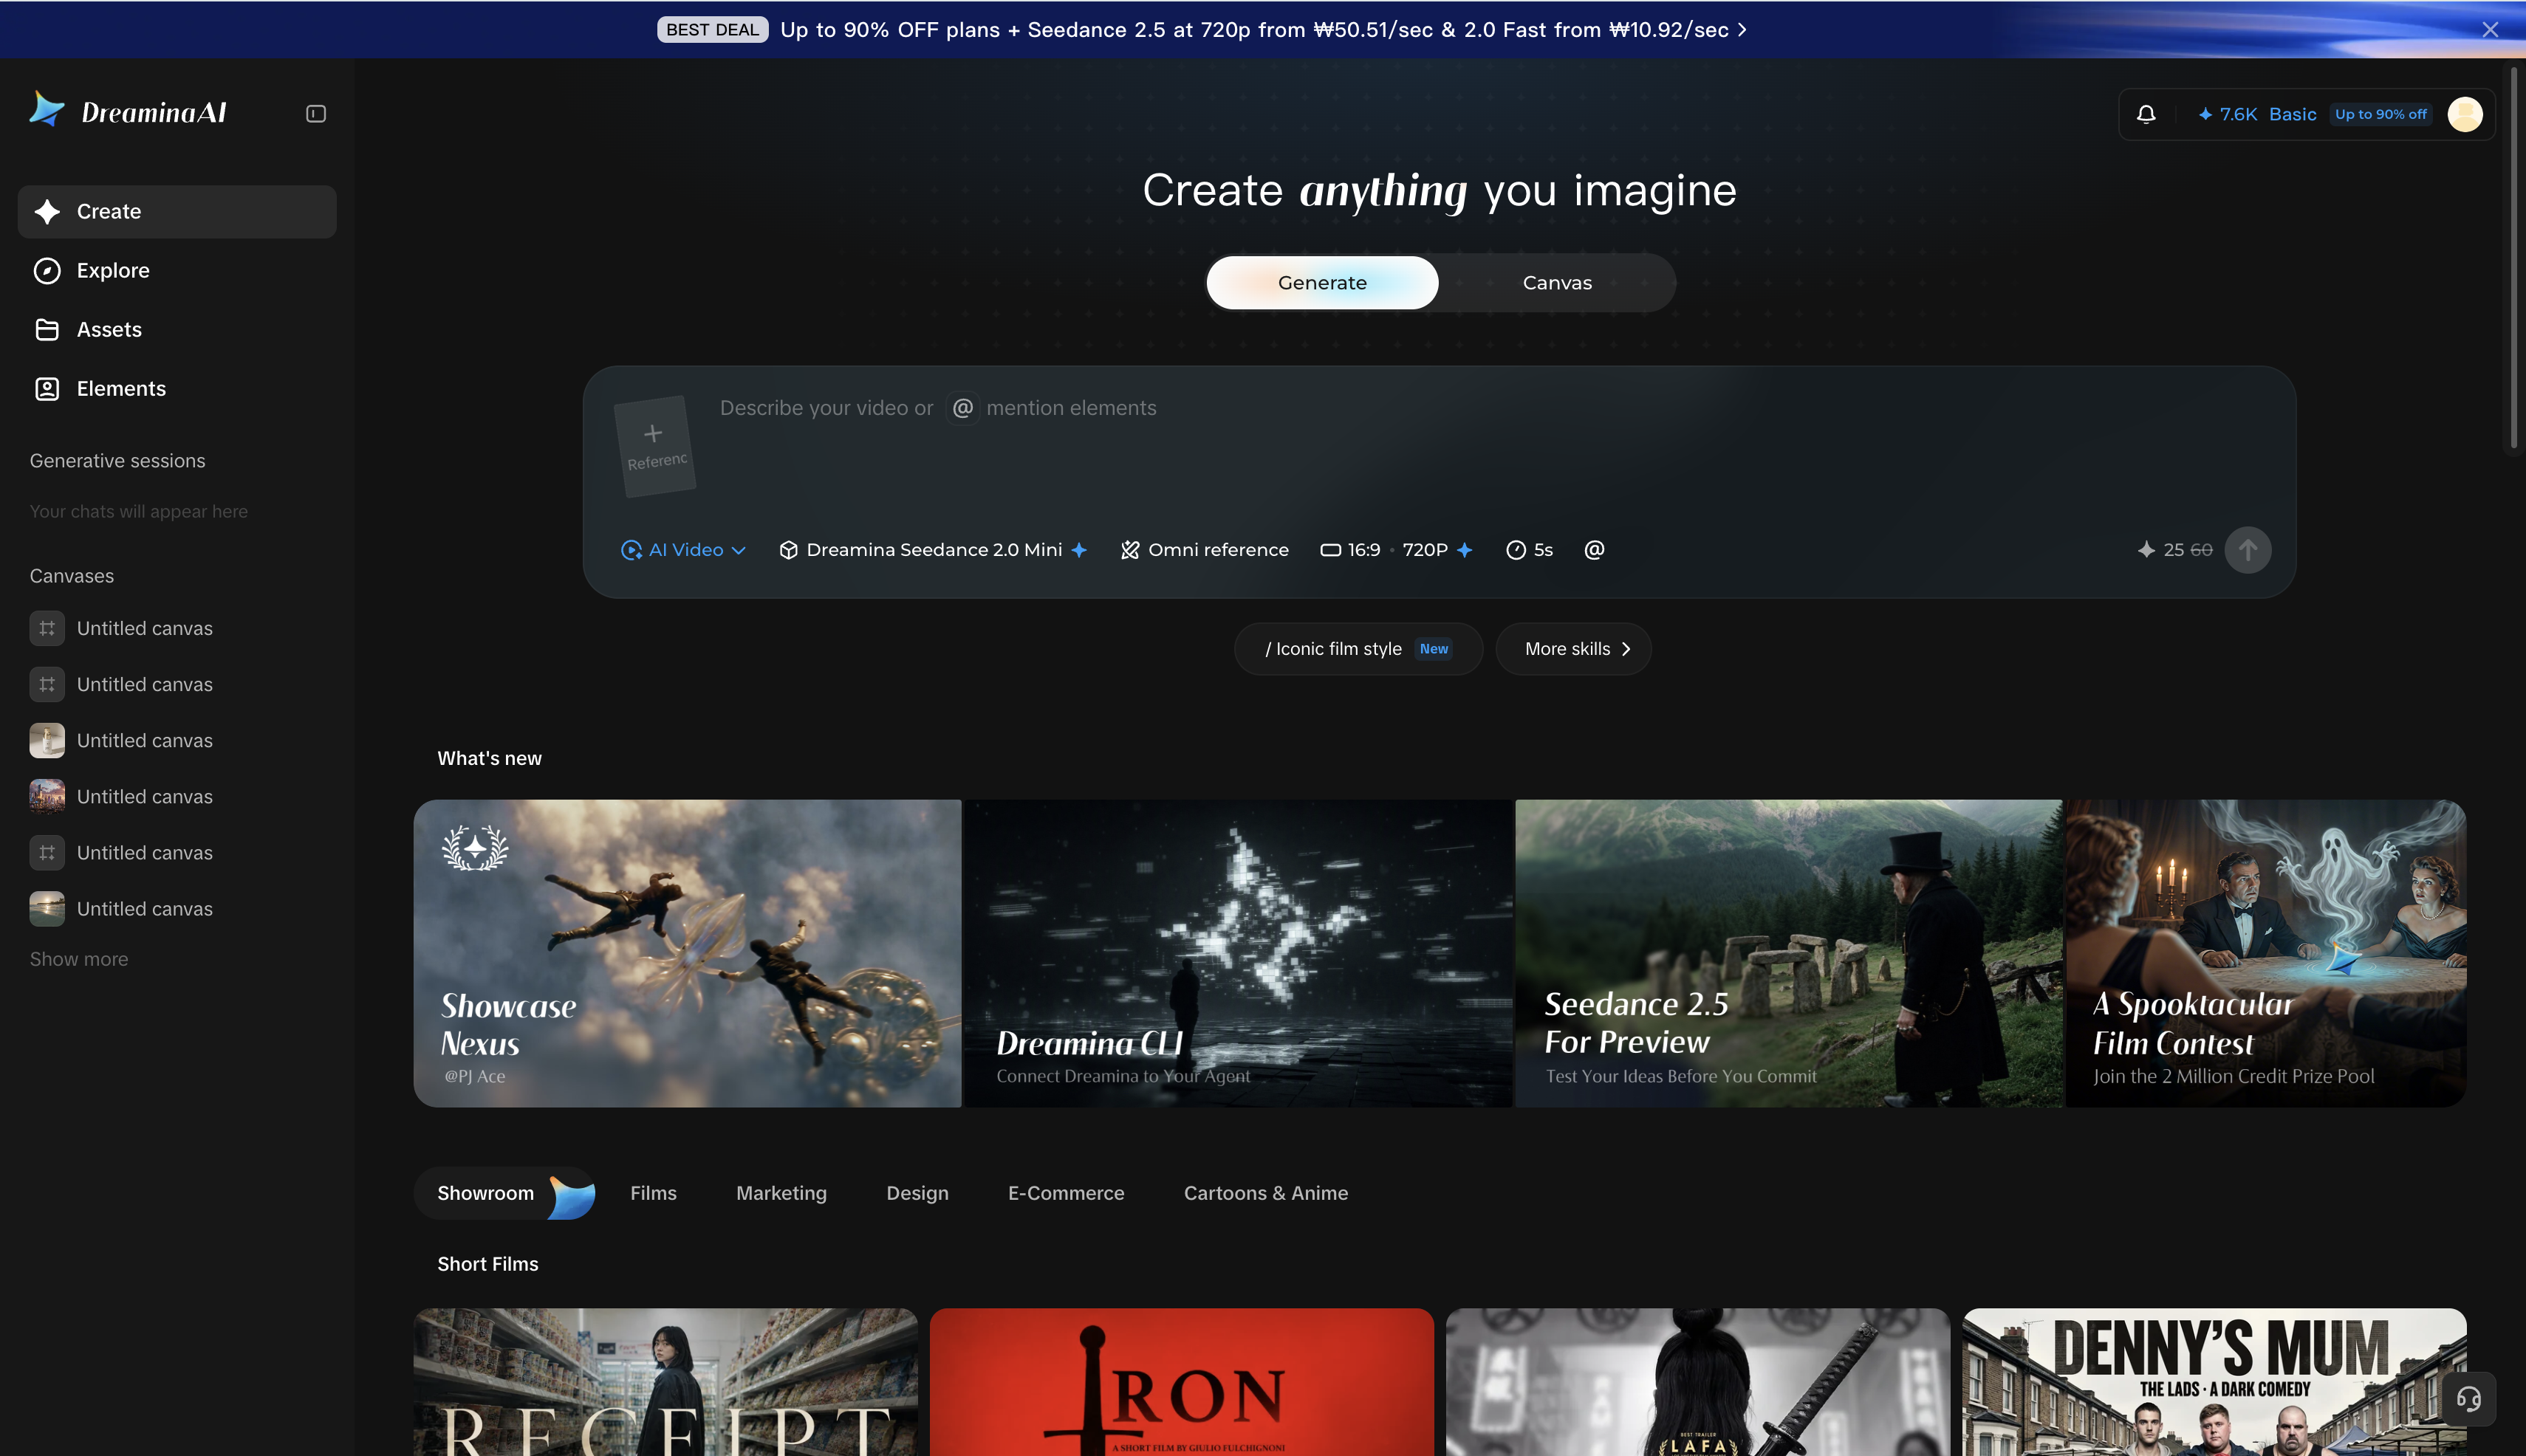
Task: Click Show more under Canvases
Action: click(x=79, y=959)
